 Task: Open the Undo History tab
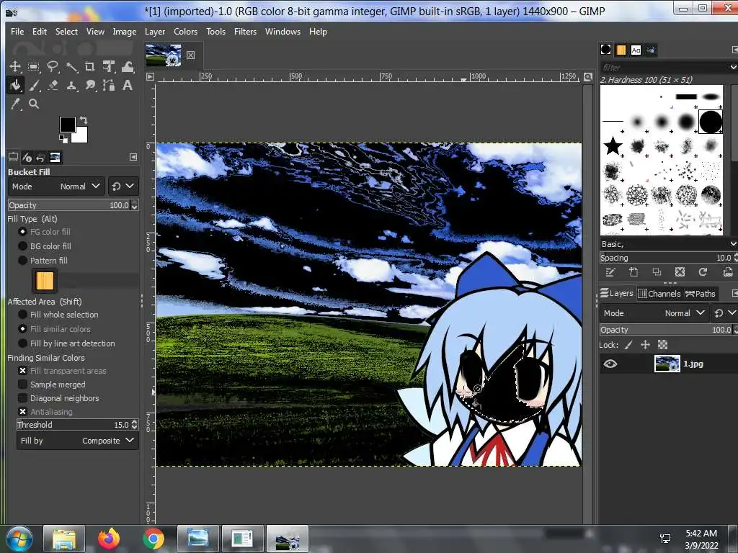click(x=41, y=157)
